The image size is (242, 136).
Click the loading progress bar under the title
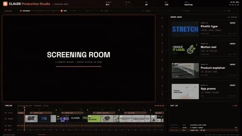(x=79, y=66)
